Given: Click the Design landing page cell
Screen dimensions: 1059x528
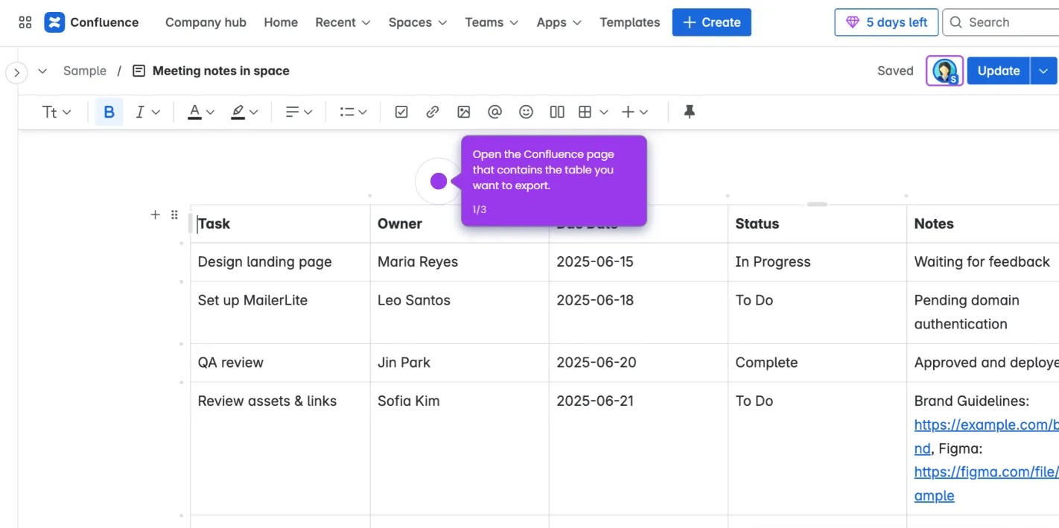Looking at the screenshot, I should [x=280, y=261].
